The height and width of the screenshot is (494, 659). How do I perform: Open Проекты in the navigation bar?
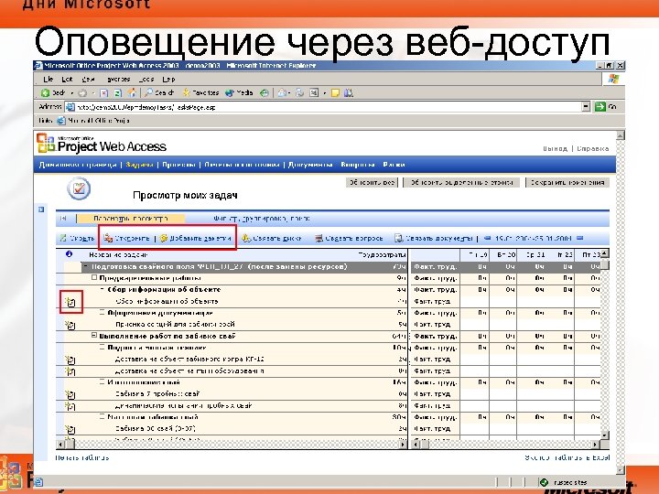179,165
